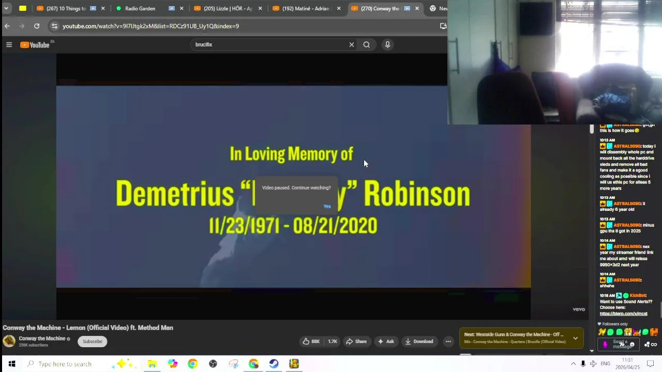Open the Windows Start menu

11,364
